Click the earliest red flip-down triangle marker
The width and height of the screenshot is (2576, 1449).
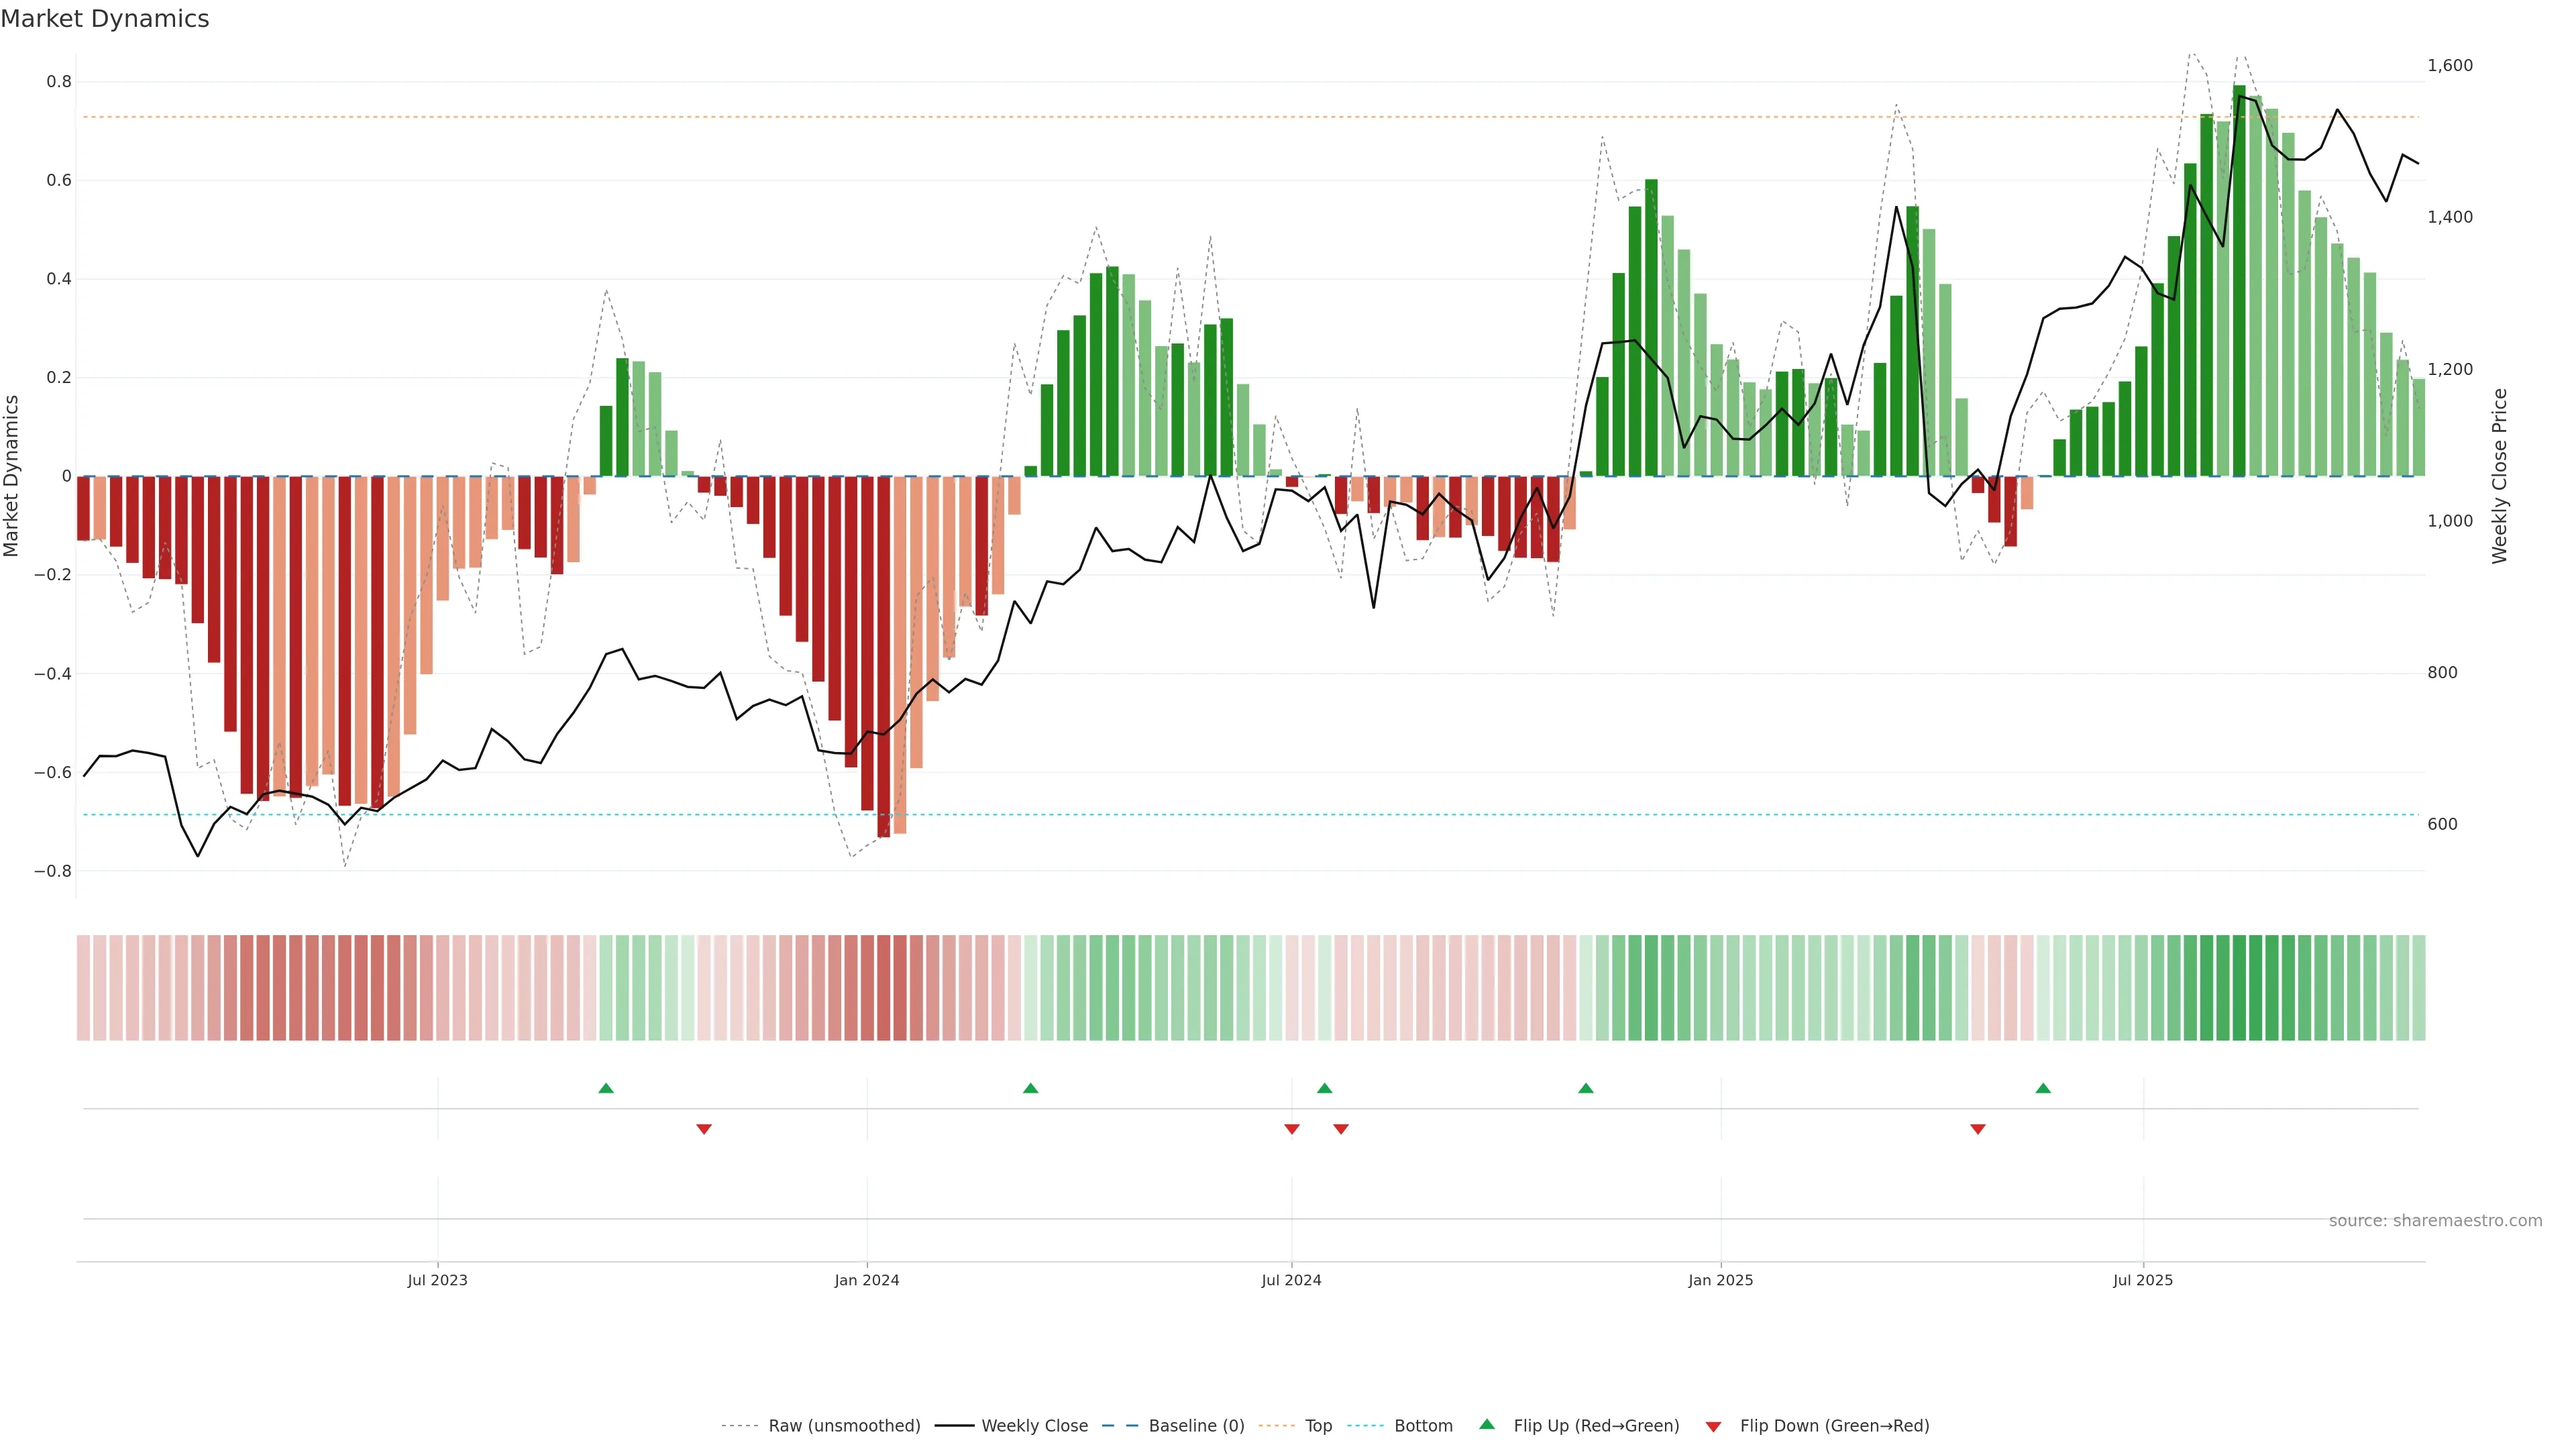point(704,1129)
